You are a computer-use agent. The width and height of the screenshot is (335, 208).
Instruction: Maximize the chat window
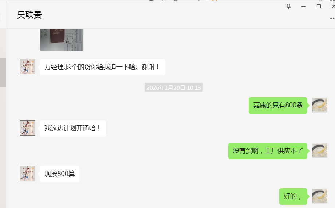coord(319,7)
